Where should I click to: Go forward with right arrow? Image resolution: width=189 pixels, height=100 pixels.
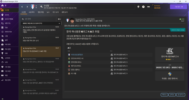pyautogui.click(x=27, y=7)
